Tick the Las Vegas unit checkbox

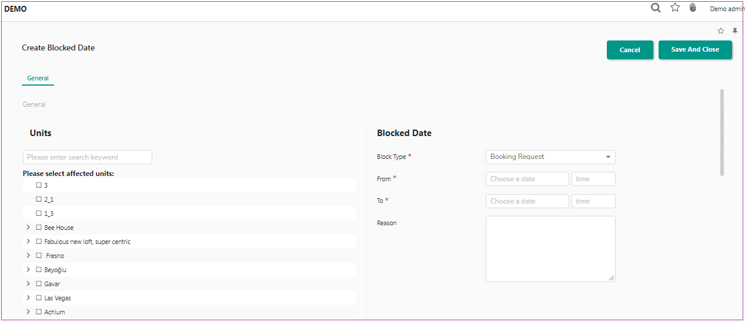[x=39, y=297]
